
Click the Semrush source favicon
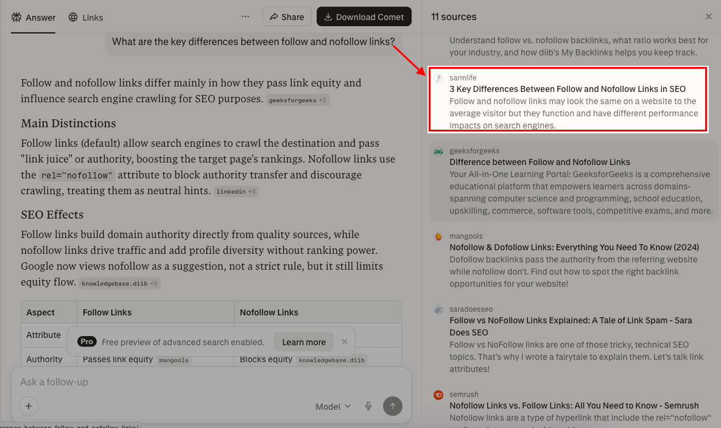pyautogui.click(x=438, y=395)
